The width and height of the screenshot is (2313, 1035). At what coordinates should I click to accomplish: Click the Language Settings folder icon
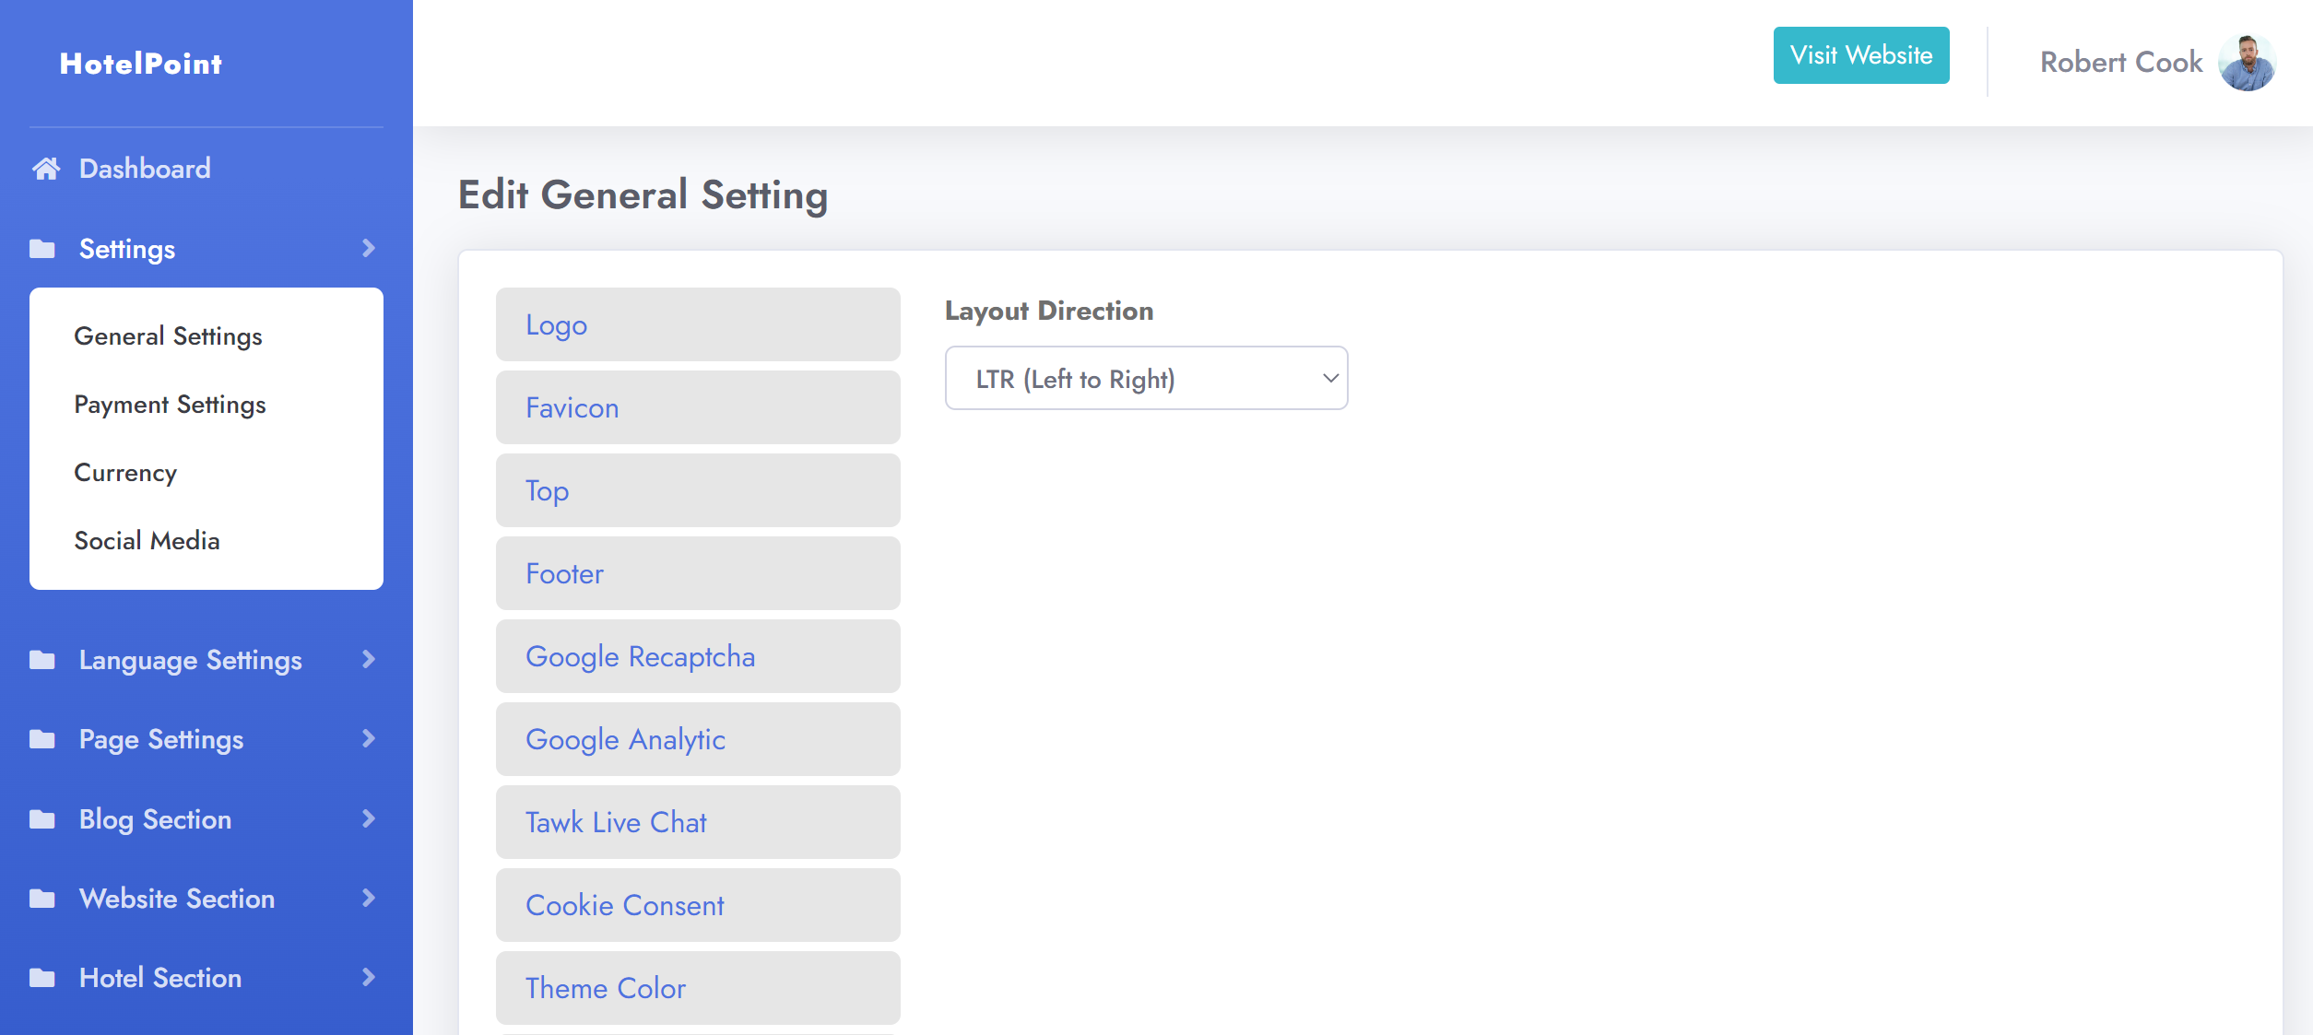[x=42, y=660]
